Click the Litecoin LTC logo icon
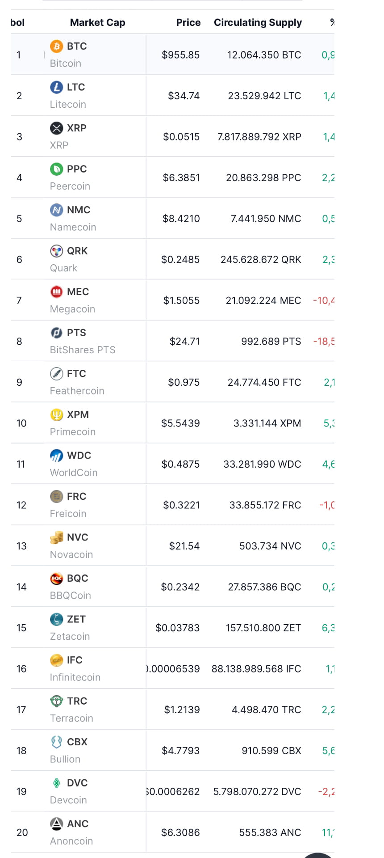Viewport: 384px width, 858px height. tap(56, 87)
